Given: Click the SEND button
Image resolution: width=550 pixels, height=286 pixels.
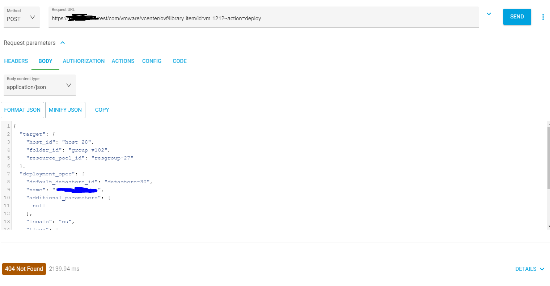Looking at the screenshot, I should click(517, 17).
